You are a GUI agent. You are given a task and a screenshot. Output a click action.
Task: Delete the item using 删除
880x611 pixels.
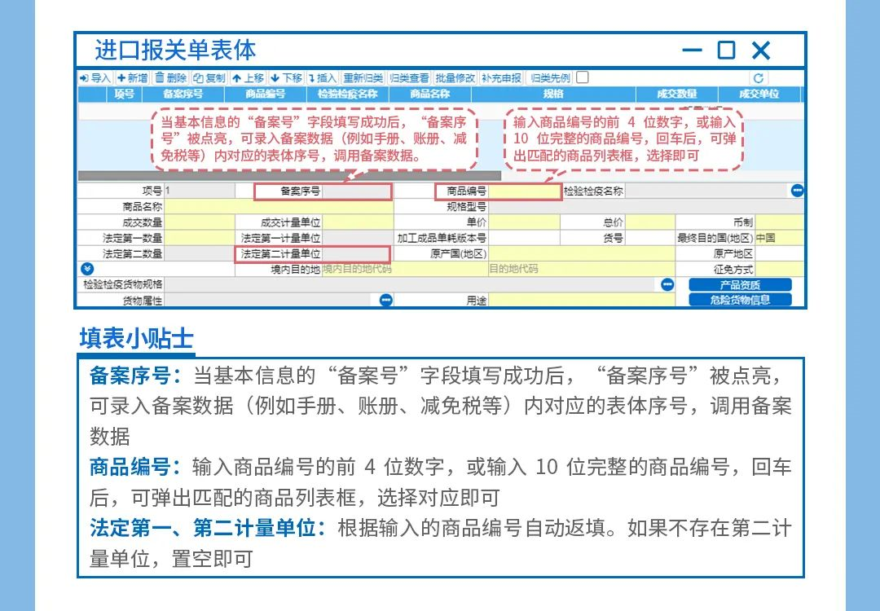(170, 78)
